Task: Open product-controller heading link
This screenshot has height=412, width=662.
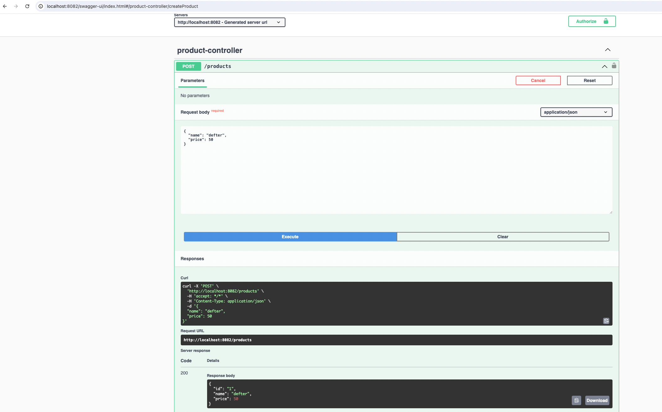Action: point(210,50)
